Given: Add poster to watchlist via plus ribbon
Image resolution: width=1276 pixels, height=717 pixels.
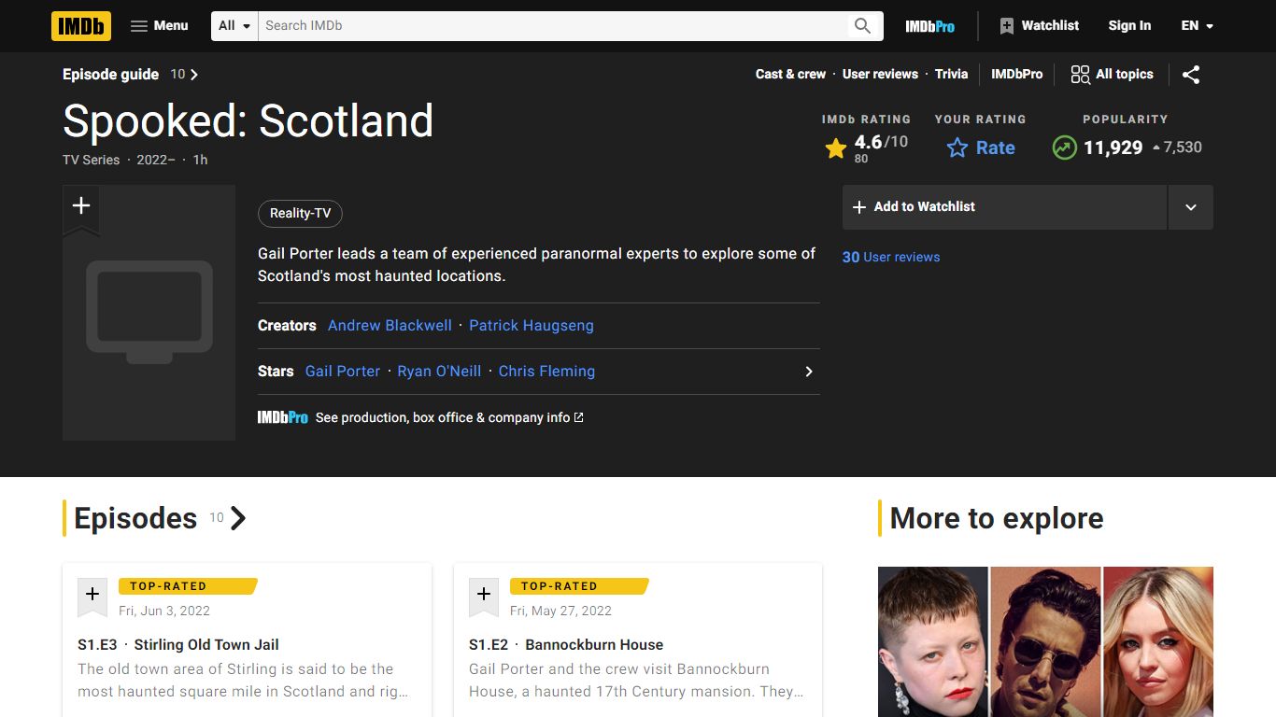Looking at the screenshot, I should [81, 206].
